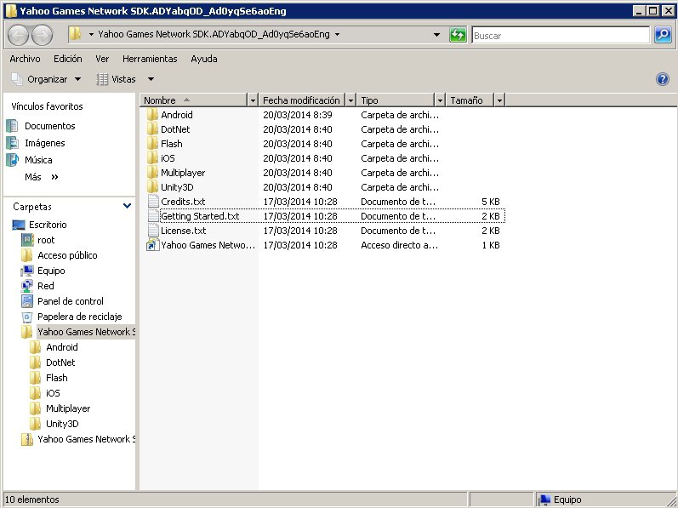The width and height of the screenshot is (678, 508).
Task: Click the Vistas button to change view
Action: [117, 79]
